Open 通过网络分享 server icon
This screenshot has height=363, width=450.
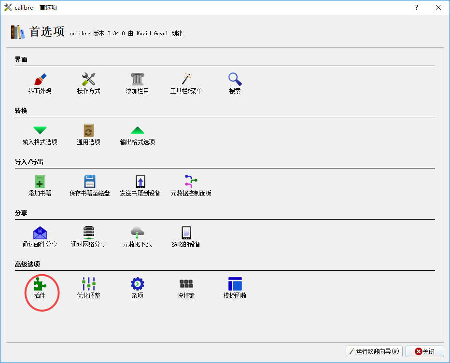pyautogui.click(x=89, y=233)
